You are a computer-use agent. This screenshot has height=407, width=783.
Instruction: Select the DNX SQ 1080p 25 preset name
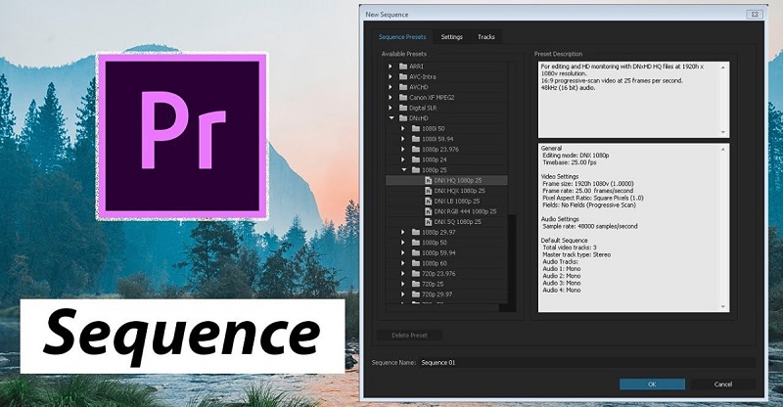tap(457, 222)
